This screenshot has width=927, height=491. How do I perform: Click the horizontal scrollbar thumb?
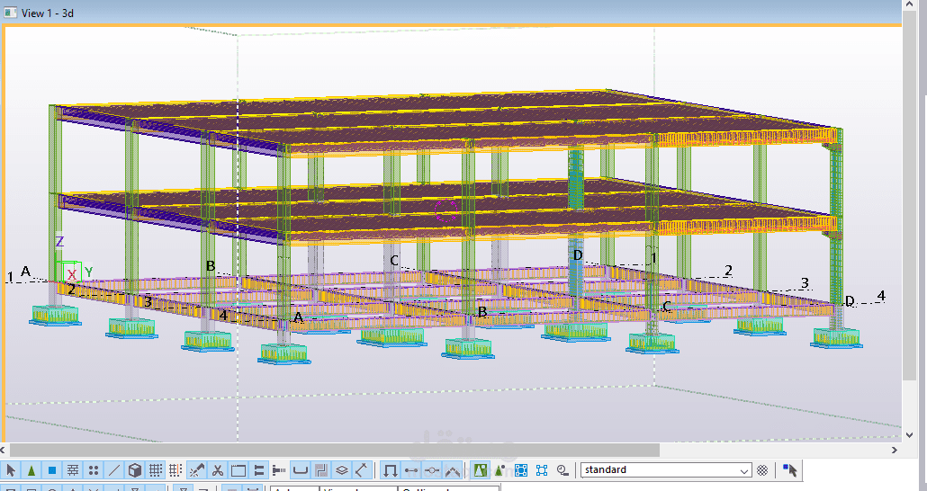click(334, 451)
